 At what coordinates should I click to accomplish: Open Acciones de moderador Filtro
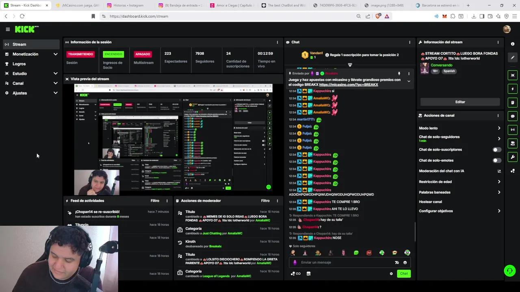coord(265,201)
